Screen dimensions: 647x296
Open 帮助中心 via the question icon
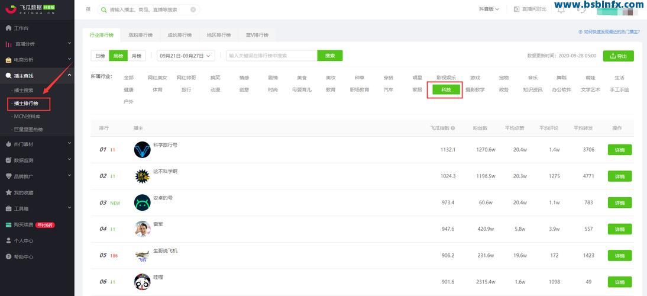point(8,257)
